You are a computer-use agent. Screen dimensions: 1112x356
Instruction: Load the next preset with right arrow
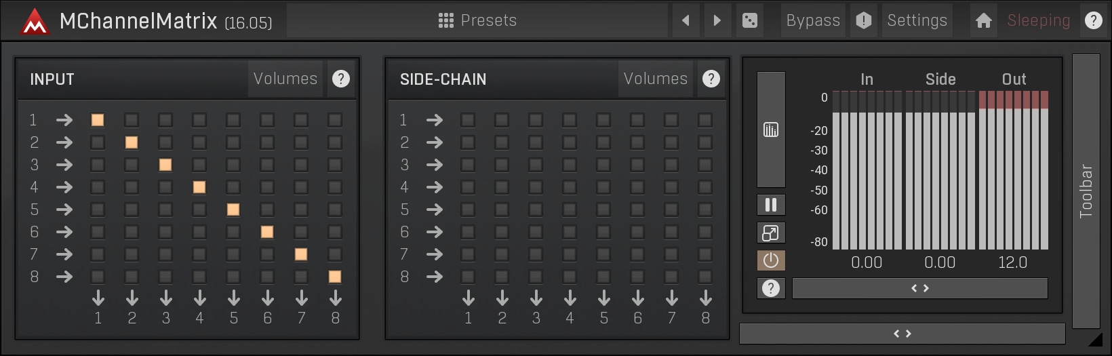[x=717, y=20]
